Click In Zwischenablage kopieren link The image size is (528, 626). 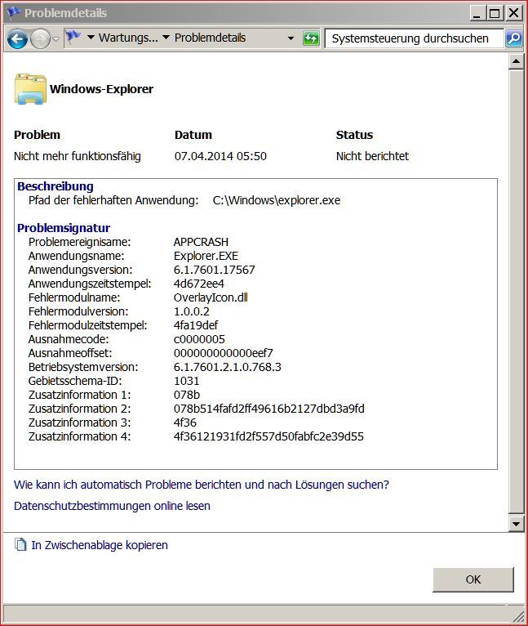(100, 545)
